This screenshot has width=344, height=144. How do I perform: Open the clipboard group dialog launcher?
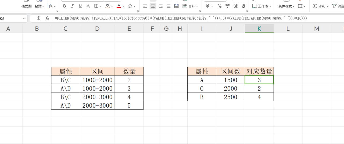click(x=57, y=11)
